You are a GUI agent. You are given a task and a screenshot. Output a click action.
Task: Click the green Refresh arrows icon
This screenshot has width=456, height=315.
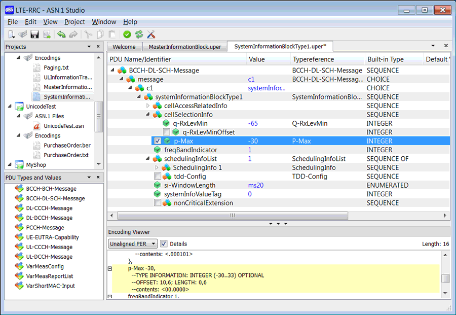139,34
